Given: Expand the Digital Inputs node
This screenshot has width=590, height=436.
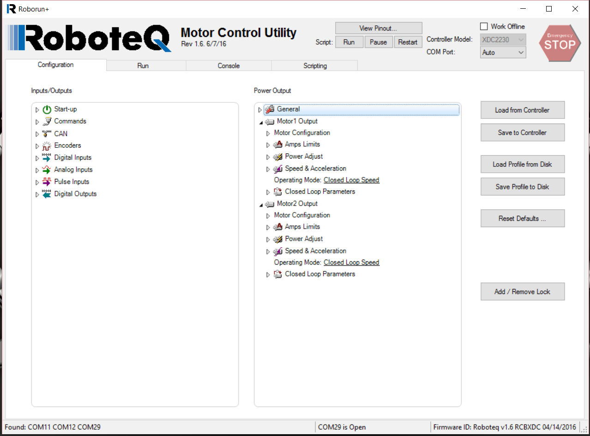Looking at the screenshot, I should (x=37, y=158).
